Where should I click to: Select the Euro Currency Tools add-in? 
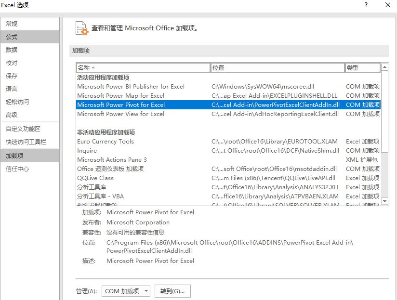(228, 142)
